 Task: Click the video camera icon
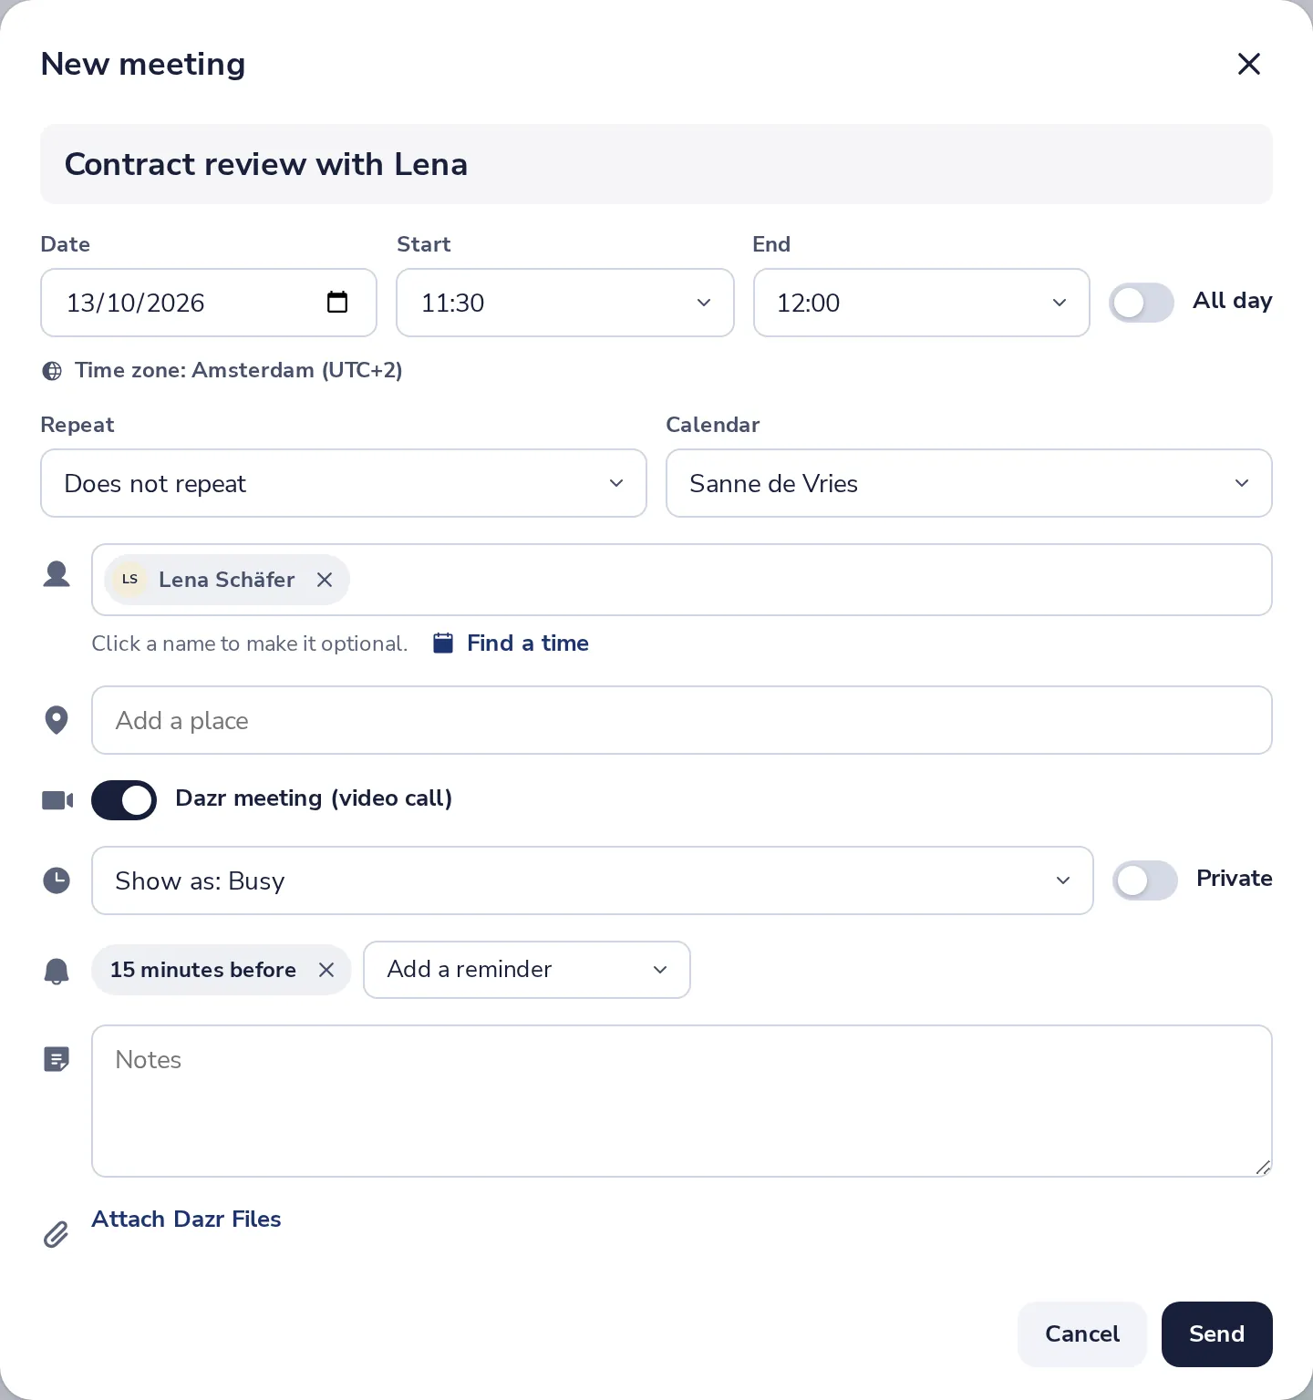click(x=57, y=800)
